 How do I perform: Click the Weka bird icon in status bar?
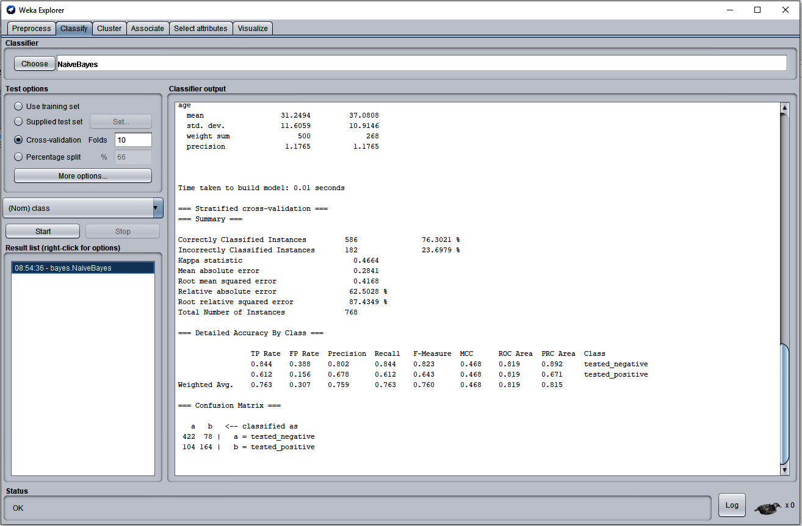pos(768,507)
